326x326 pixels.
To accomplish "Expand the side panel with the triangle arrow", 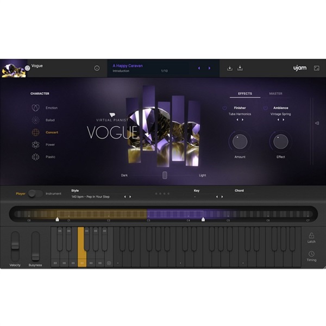I will 317,123.
